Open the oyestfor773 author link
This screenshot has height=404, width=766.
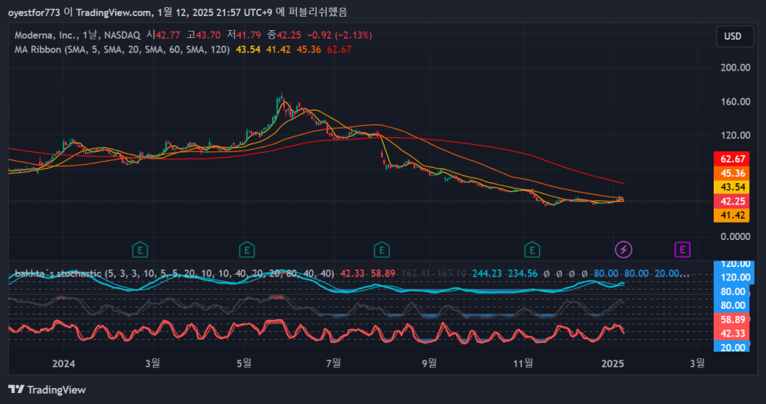pos(35,12)
